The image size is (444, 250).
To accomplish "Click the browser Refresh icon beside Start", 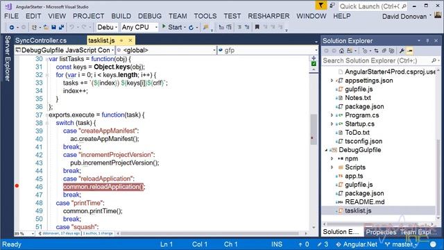I will point(191,28).
